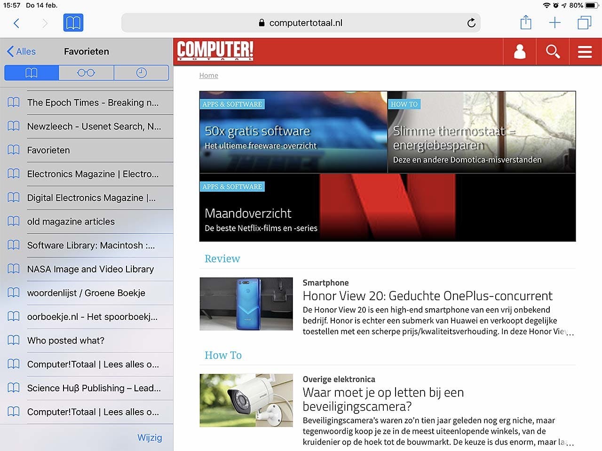Open the search on Computer!Totaal
Image resolution: width=602 pixels, height=451 pixels.
(x=553, y=52)
